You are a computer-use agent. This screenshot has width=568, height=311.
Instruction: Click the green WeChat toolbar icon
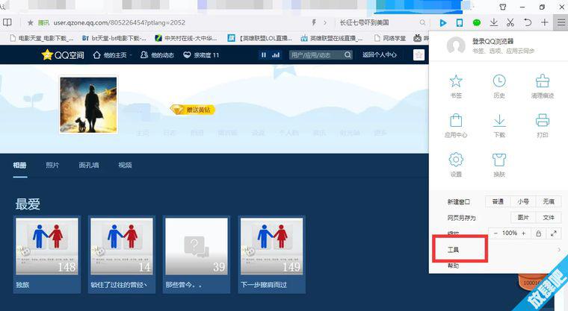(x=477, y=23)
